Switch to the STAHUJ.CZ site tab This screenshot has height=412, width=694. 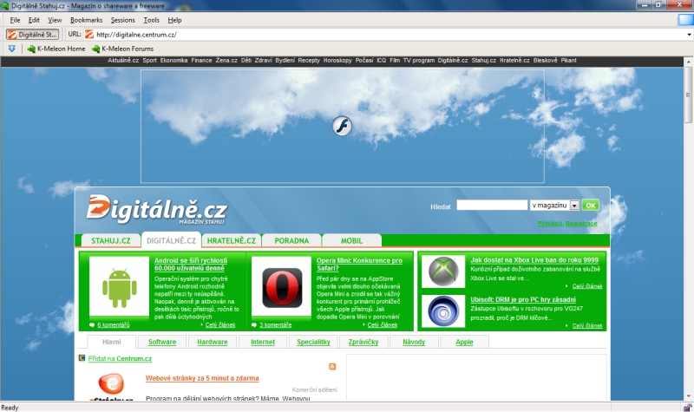click(x=111, y=241)
